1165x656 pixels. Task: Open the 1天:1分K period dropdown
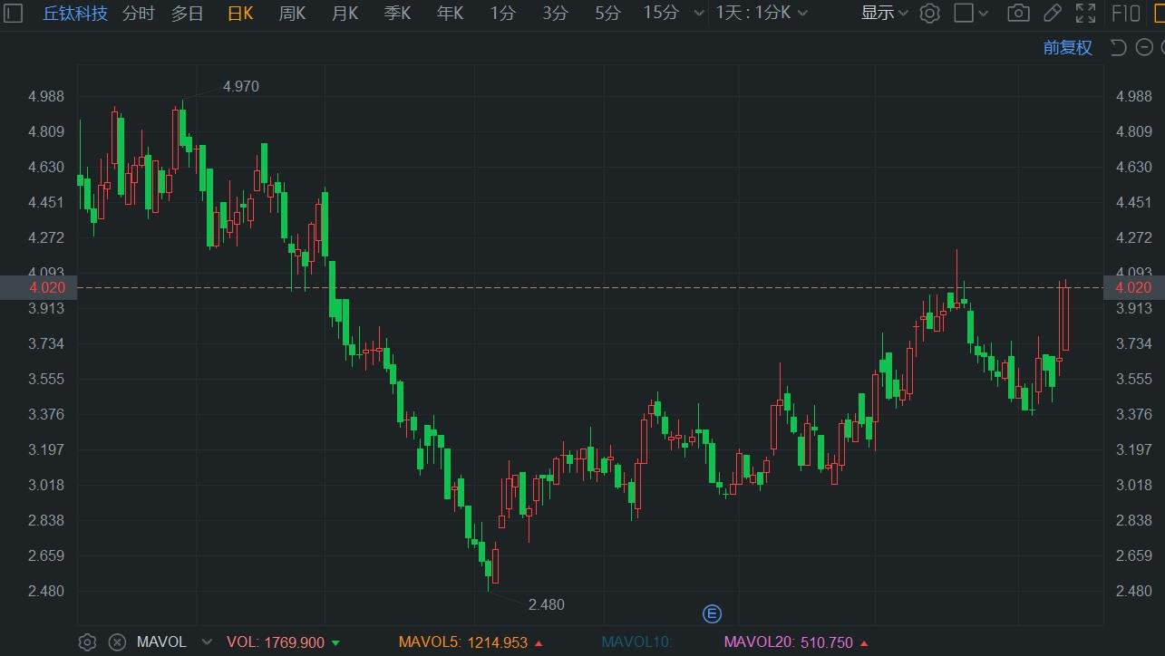pos(760,13)
